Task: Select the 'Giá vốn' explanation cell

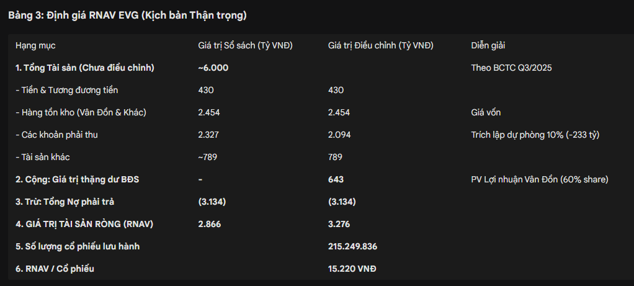Action: [x=486, y=112]
